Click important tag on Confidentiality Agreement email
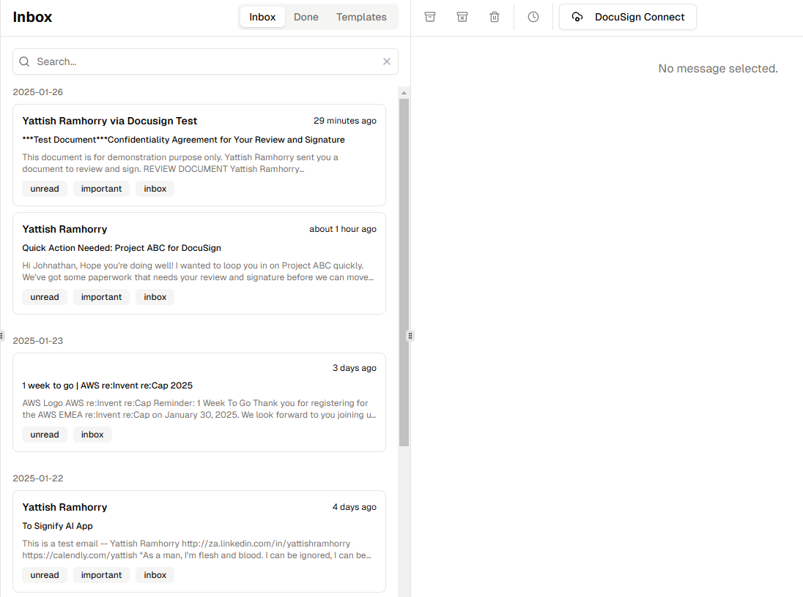 (x=101, y=189)
